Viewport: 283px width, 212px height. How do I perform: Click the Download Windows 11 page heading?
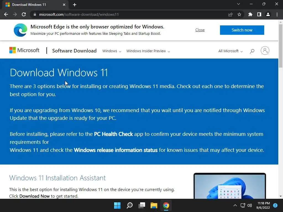tap(59, 73)
